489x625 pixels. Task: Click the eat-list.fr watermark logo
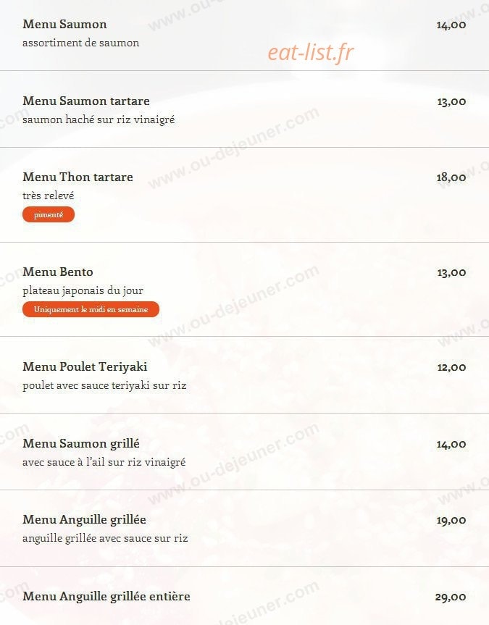coord(311,52)
